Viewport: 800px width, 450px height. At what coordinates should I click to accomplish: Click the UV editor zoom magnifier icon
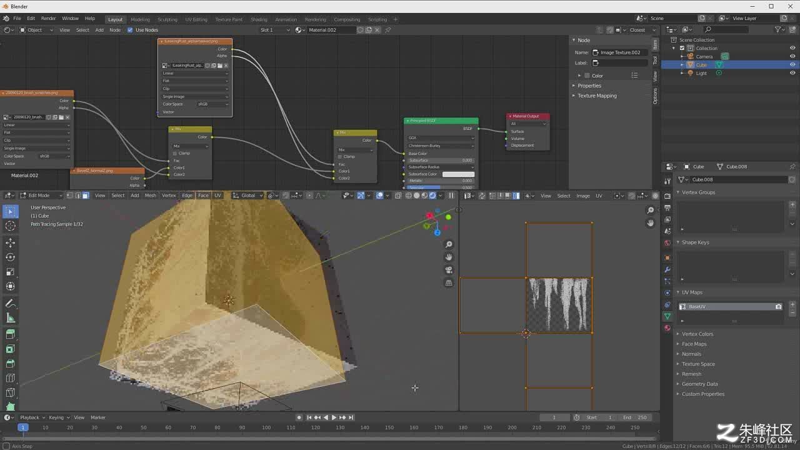(651, 211)
